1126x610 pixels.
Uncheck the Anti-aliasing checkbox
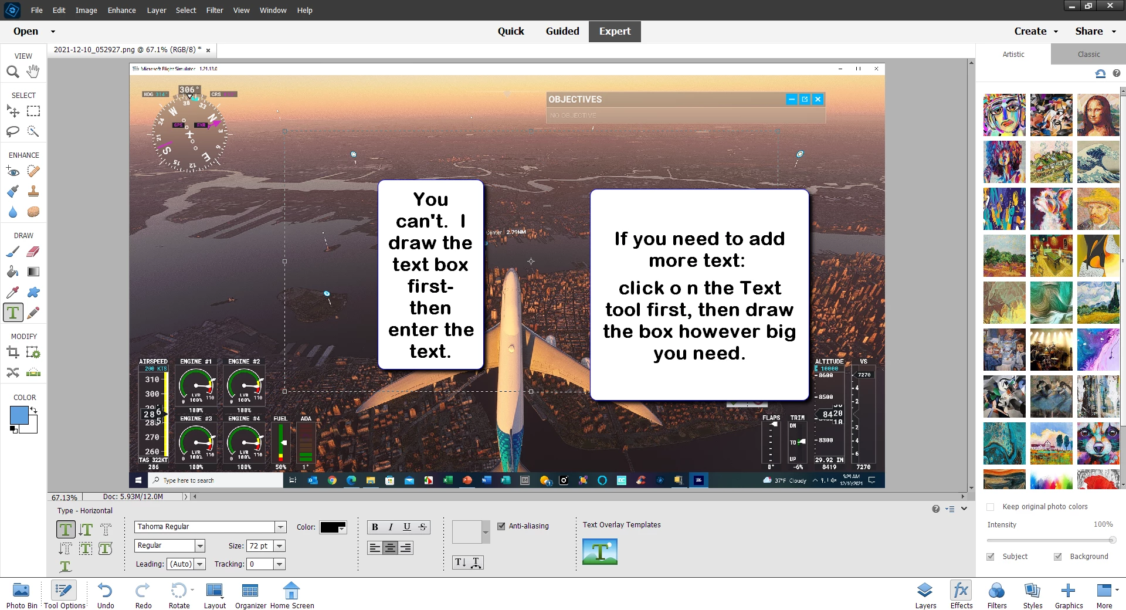[501, 526]
